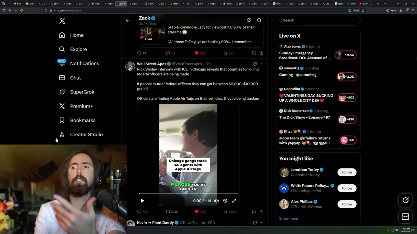The image size is (417, 234).
Task: Expand video to fullscreen
Action: pos(234,201)
